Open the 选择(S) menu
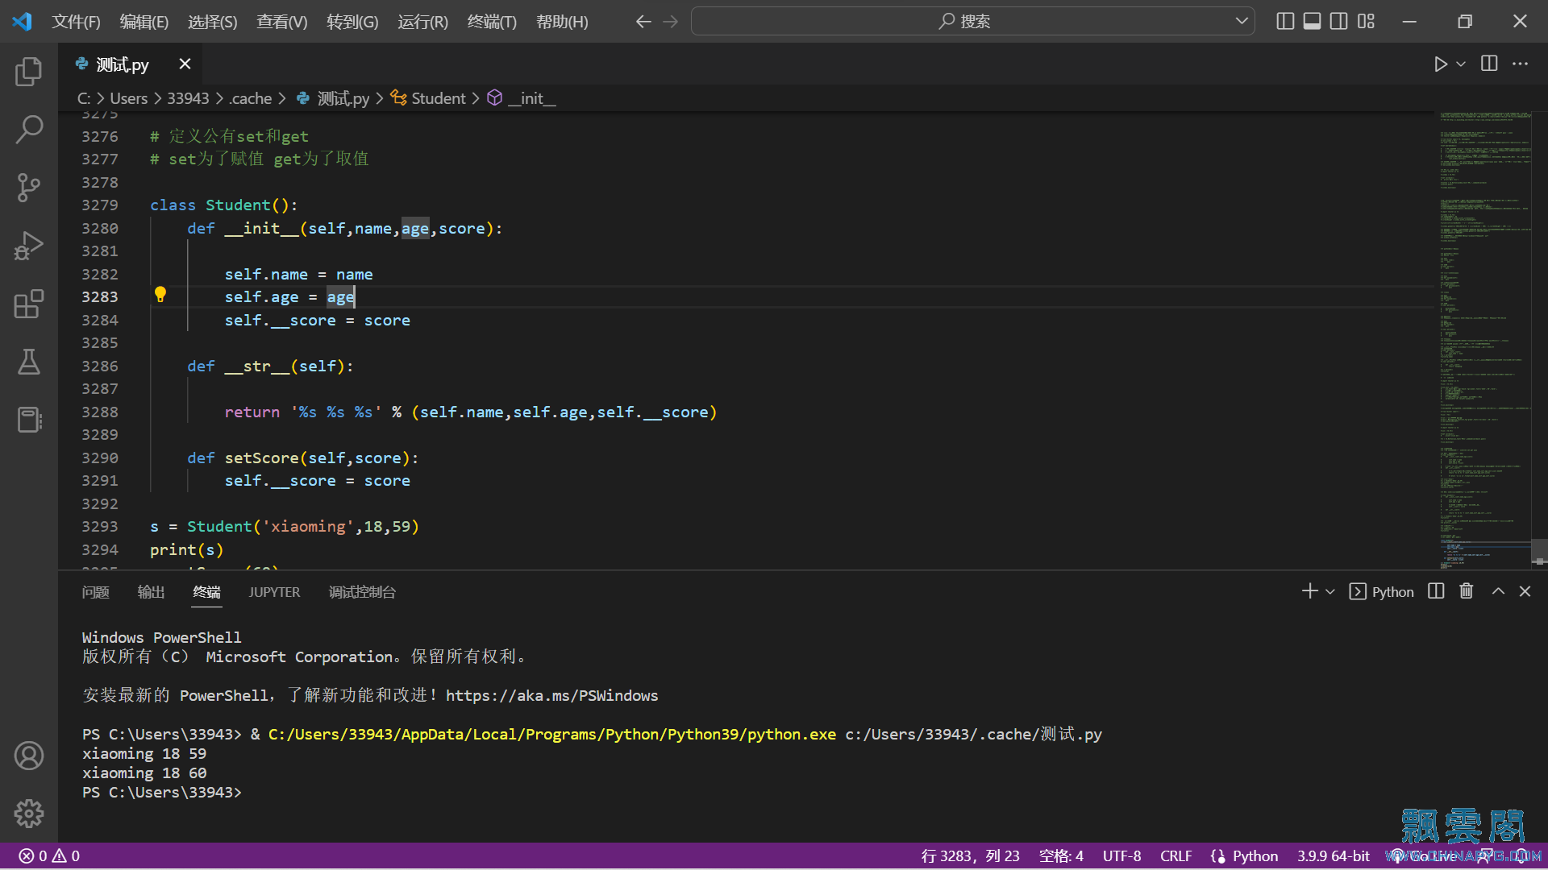 213,22
